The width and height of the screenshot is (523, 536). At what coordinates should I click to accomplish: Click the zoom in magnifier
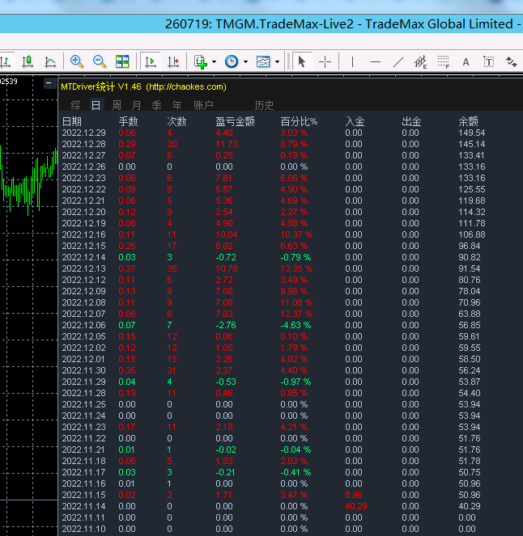point(77,61)
